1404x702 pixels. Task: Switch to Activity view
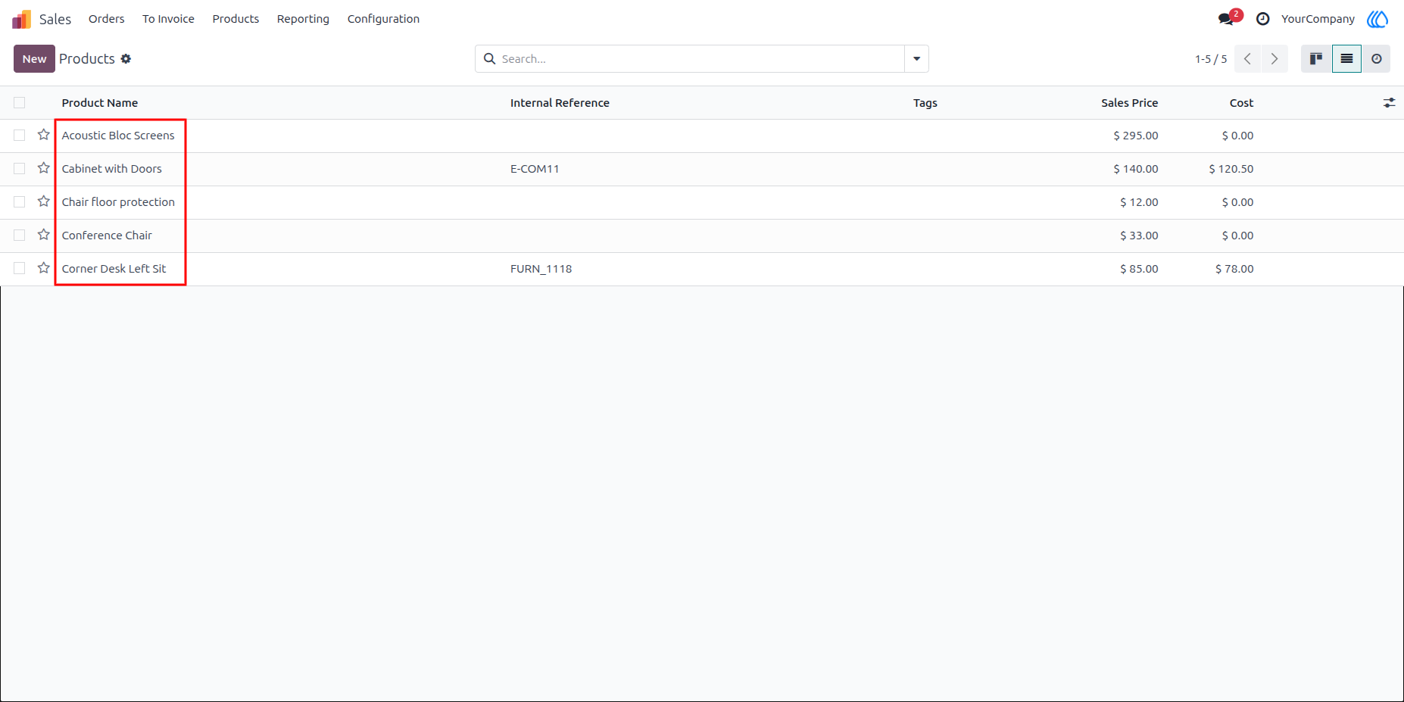1376,58
